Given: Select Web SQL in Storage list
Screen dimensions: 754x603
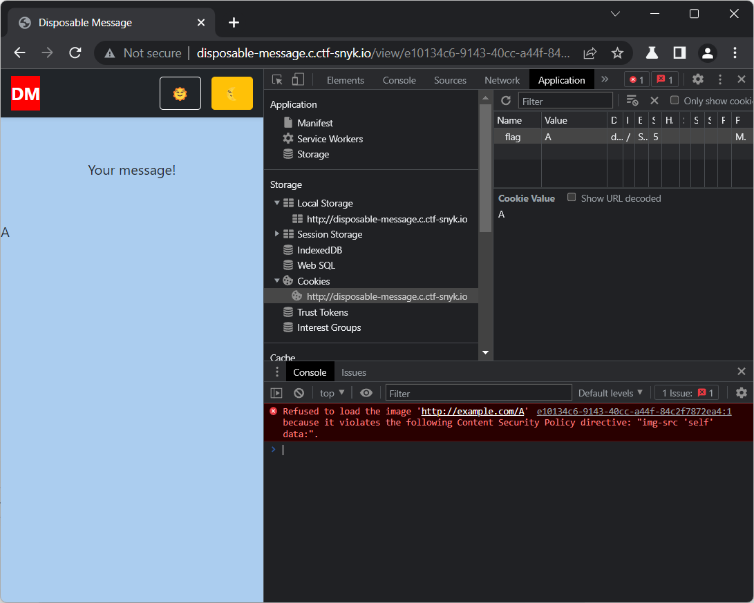Looking at the screenshot, I should tap(316, 265).
